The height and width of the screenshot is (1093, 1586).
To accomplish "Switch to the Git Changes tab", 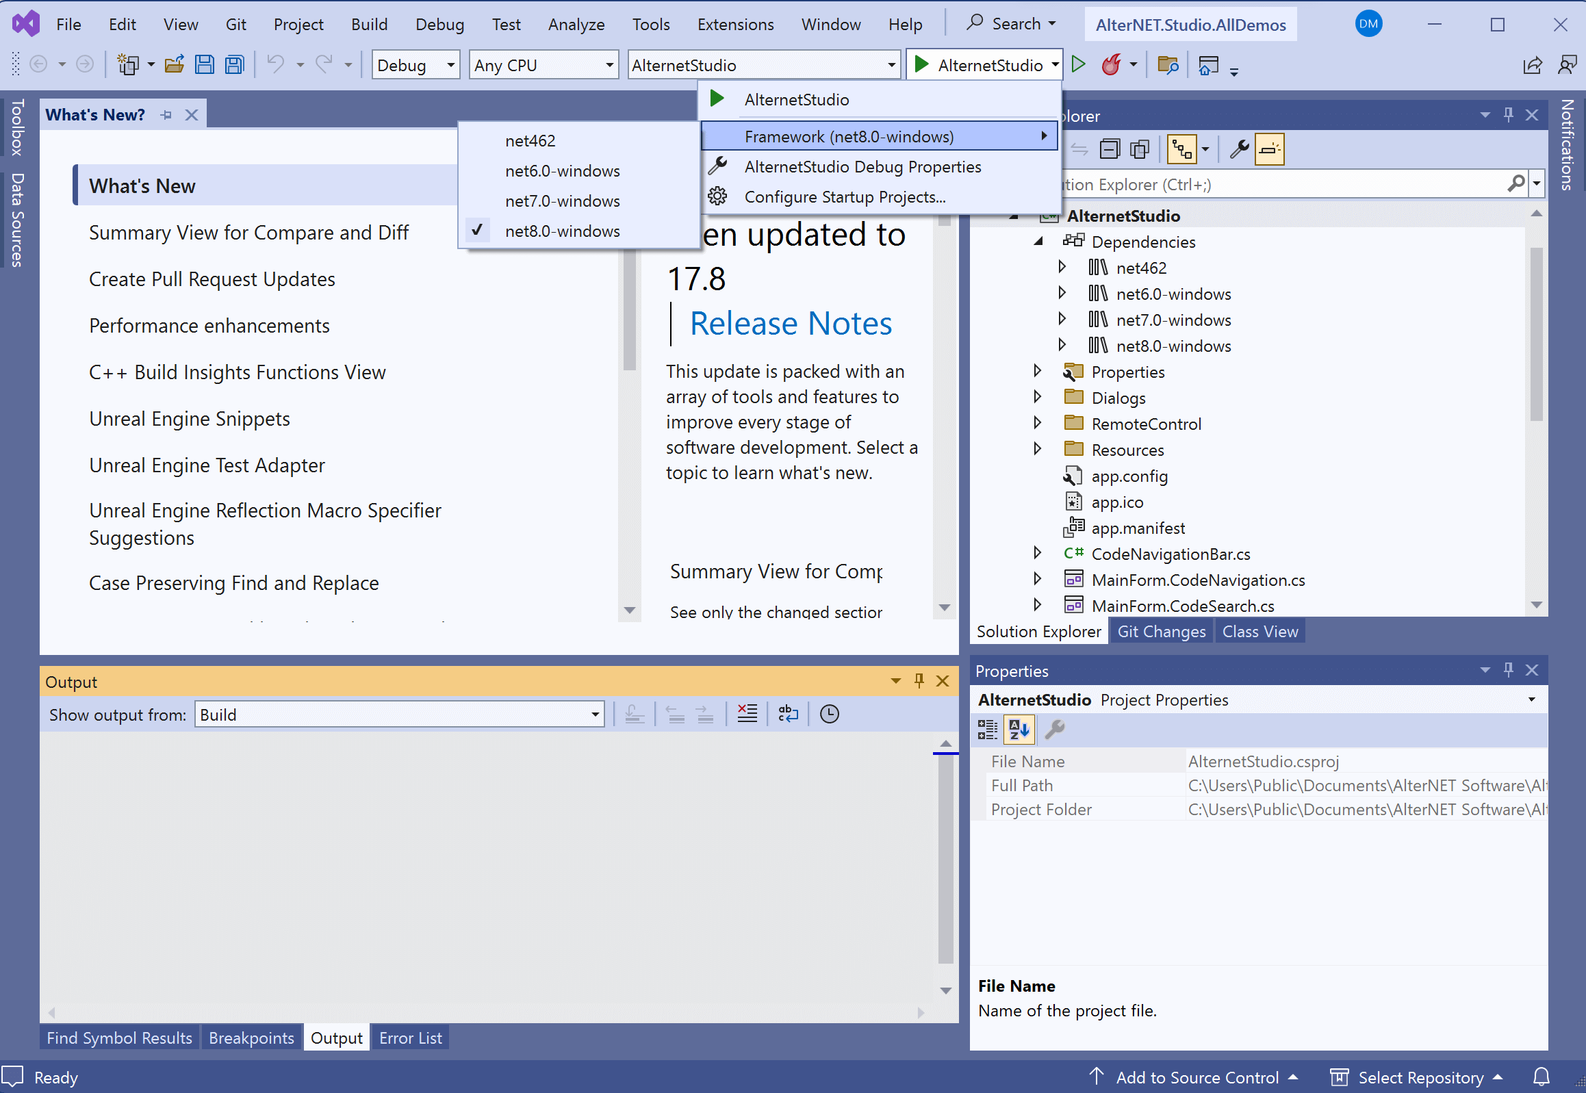I will coord(1161,631).
